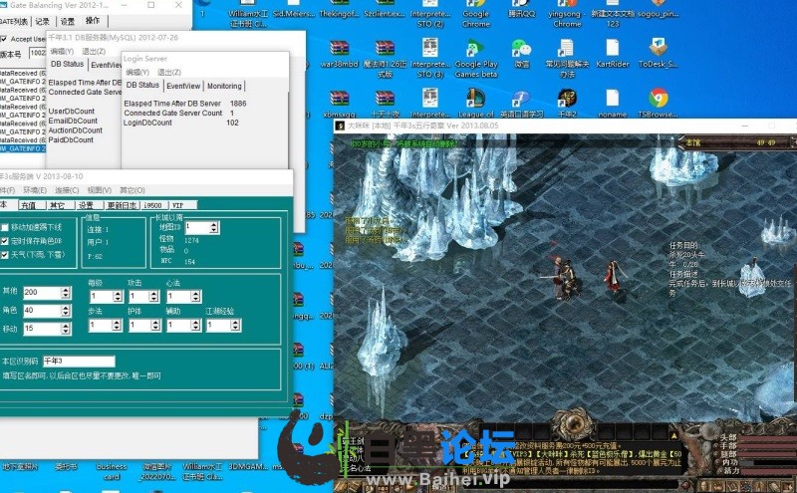Toggle the 移动加速踢下线 checkbox
The height and width of the screenshot is (493, 797).
click(x=5, y=227)
